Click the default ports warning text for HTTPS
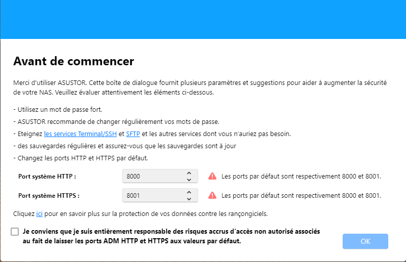The image size is (406, 262). point(301,195)
